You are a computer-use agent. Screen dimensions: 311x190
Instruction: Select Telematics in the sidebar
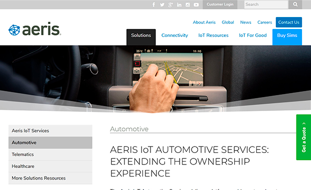coord(50,154)
